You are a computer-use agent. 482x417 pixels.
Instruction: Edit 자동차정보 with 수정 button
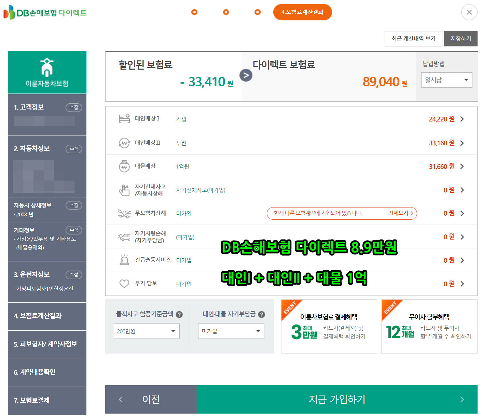click(x=74, y=149)
